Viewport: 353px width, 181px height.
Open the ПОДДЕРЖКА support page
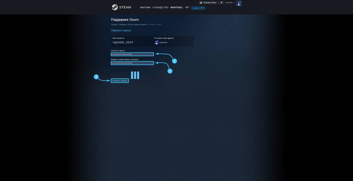(198, 8)
